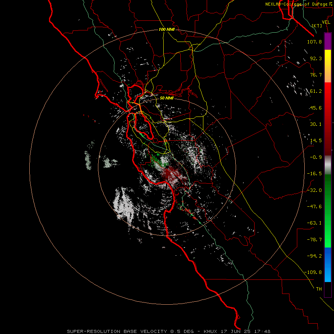Click the 76.7 value on velocity scale
334x334 pixels.
pos(316,75)
